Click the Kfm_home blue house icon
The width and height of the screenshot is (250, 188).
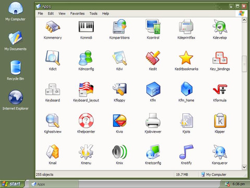click(186, 89)
